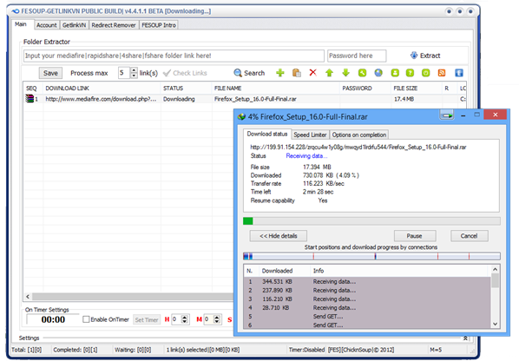Click the red X delete link icon

coord(312,73)
